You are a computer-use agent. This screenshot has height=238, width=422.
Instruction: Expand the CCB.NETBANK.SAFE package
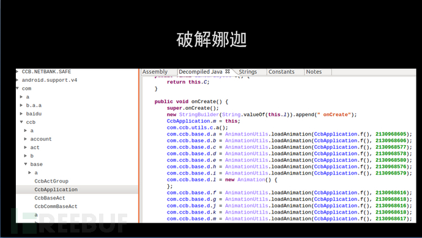[17, 72]
